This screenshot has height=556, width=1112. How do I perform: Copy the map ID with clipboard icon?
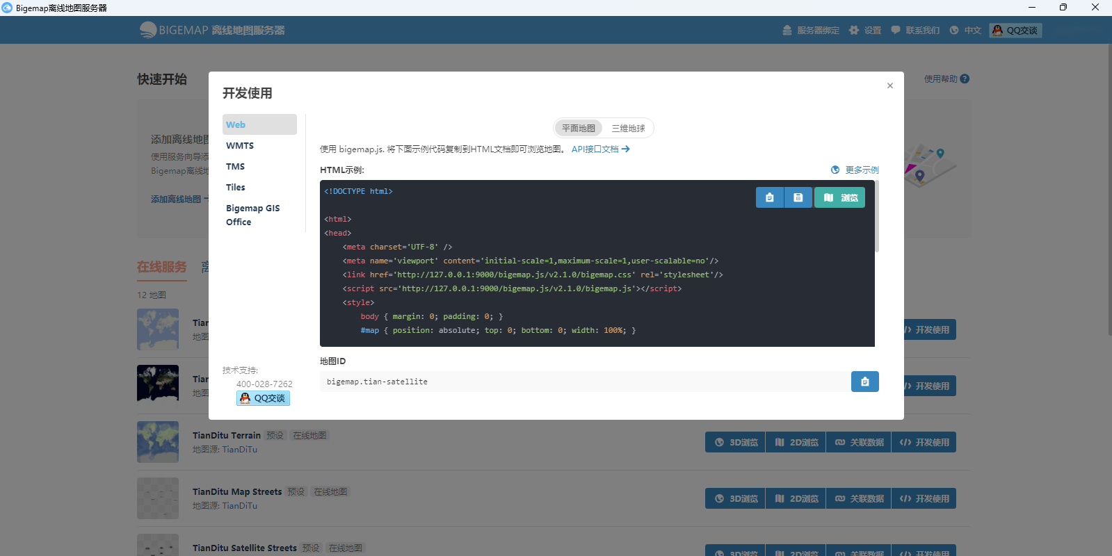[864, 382]
